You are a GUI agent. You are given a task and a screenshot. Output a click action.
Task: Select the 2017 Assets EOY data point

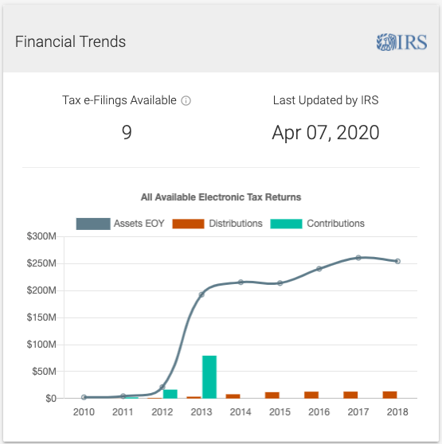(x=358, y=258)
